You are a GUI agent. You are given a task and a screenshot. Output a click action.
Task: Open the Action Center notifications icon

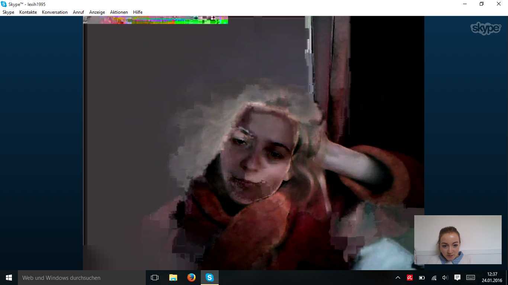pyautogui.click(x=457, y=278)
